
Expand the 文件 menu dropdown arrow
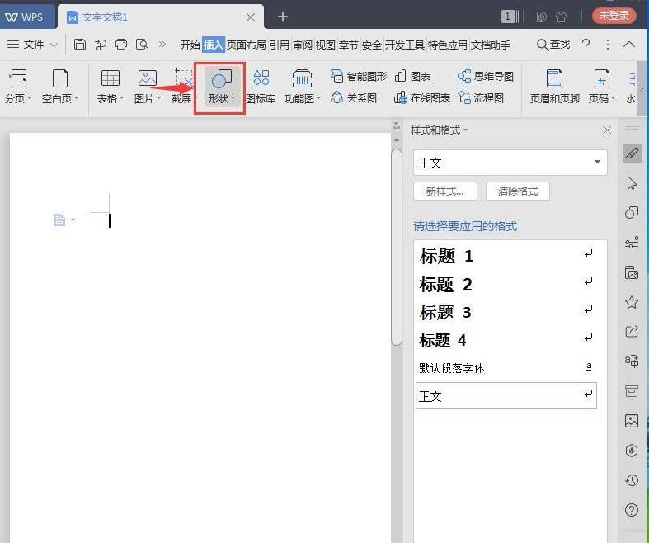click(54, 45)
